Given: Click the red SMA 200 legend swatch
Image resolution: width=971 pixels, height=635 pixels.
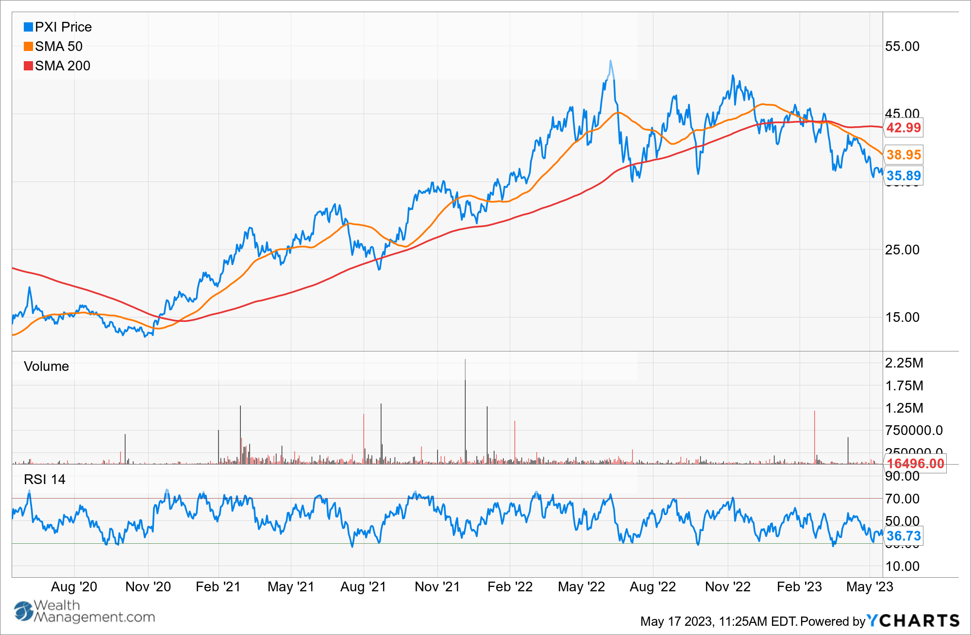Looking at the screenshot, I should [28, 66].
